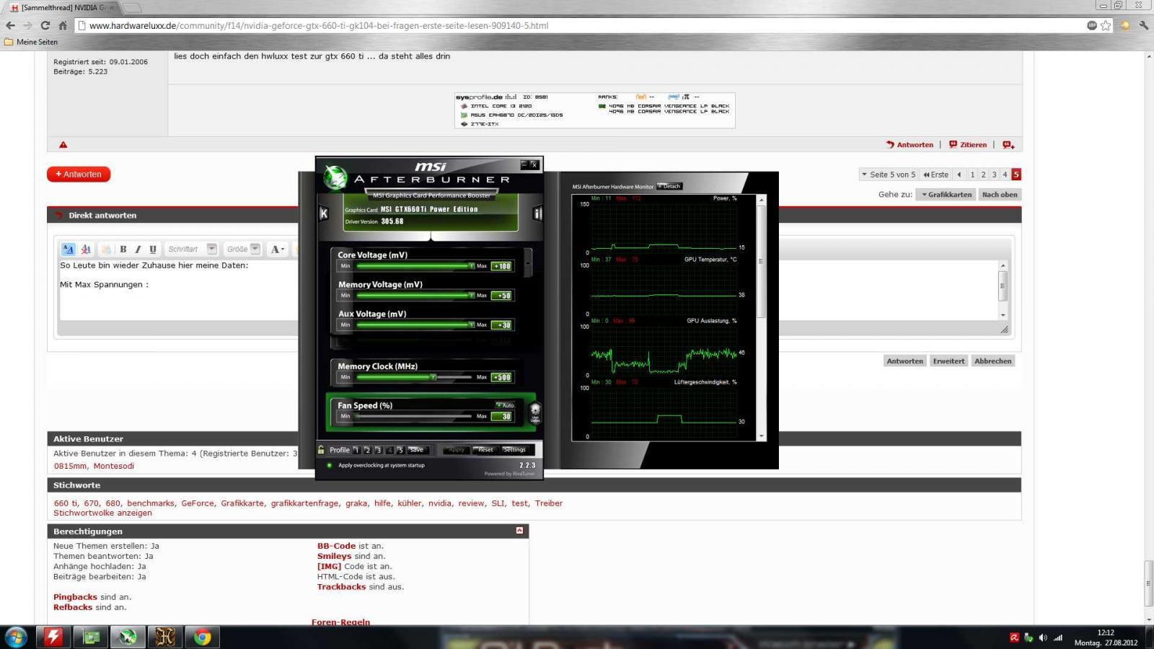The height and width of the screenshot is (649, 1154).
Task: Open the Seite 5 von 5 dropdown
Action: 889,175
